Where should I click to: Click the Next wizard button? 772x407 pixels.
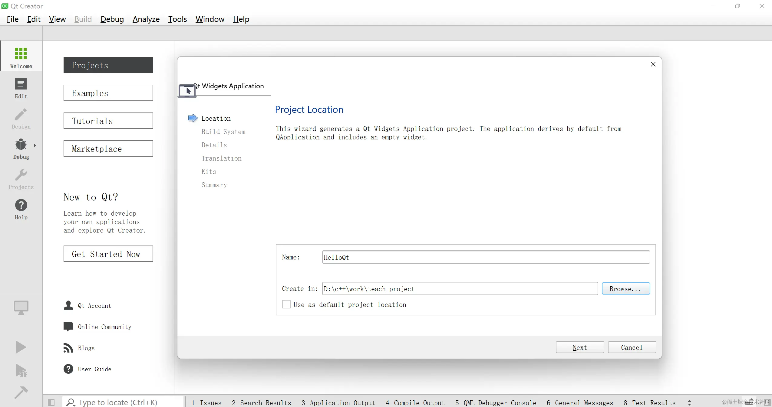point(579,347)
